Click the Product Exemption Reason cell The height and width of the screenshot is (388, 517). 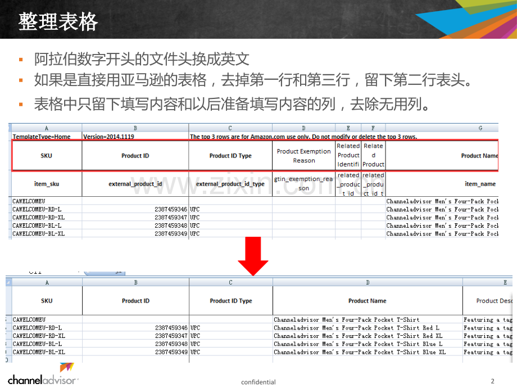(303, 156)
